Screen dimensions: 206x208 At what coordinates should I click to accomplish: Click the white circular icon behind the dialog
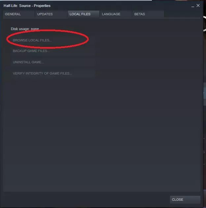click(x=205, y=24)
